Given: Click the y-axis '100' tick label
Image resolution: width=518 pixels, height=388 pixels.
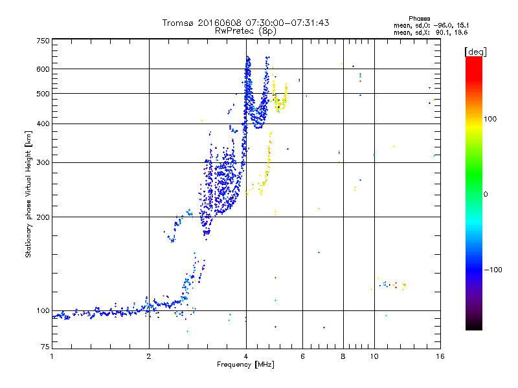Looking at the screenshot, I should [x=43, y=311].
